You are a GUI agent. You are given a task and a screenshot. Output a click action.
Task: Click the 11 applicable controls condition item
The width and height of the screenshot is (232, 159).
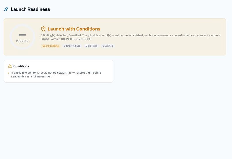(56, 74)
